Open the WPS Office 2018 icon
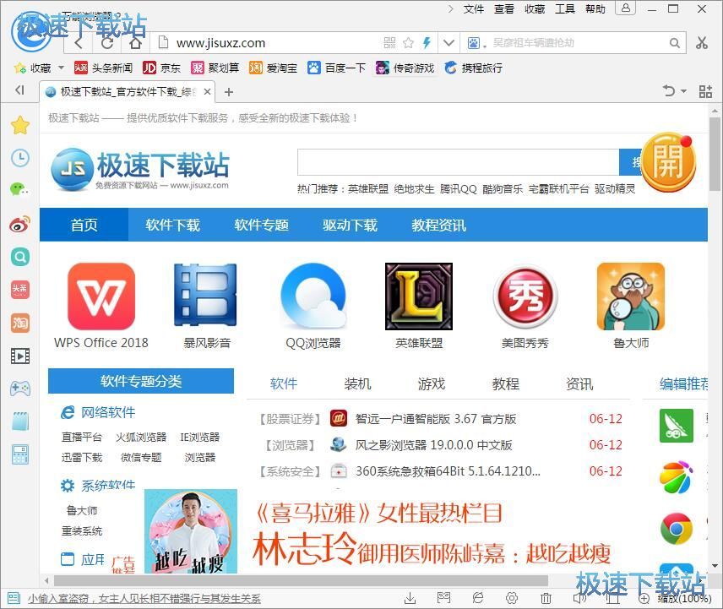This screenshot has width=723, height=609. [101, 296]
